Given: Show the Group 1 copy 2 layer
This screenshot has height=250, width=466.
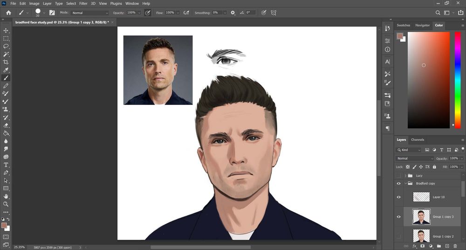Looking at the screenshot, I should click(398, 236).
